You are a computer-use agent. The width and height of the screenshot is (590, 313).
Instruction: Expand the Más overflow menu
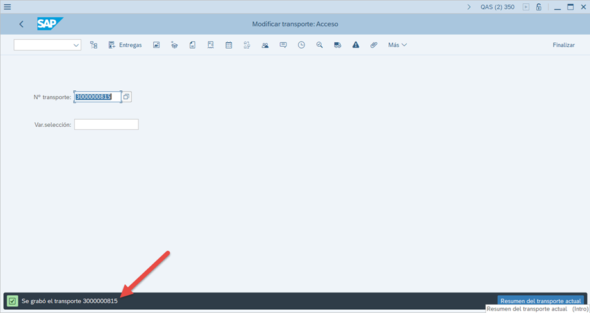[397, 45]
